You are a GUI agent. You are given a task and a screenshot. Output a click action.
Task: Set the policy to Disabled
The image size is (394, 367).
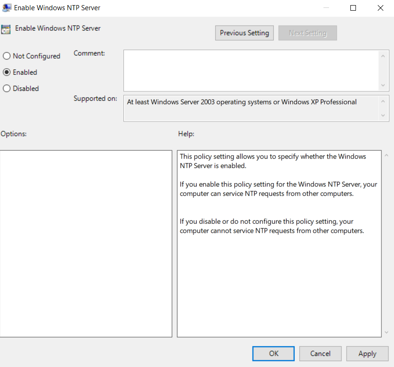(7, 89)
